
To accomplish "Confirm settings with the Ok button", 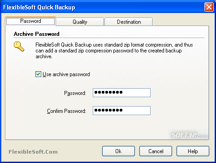I will pyautogui.click(x=118, y=151).
